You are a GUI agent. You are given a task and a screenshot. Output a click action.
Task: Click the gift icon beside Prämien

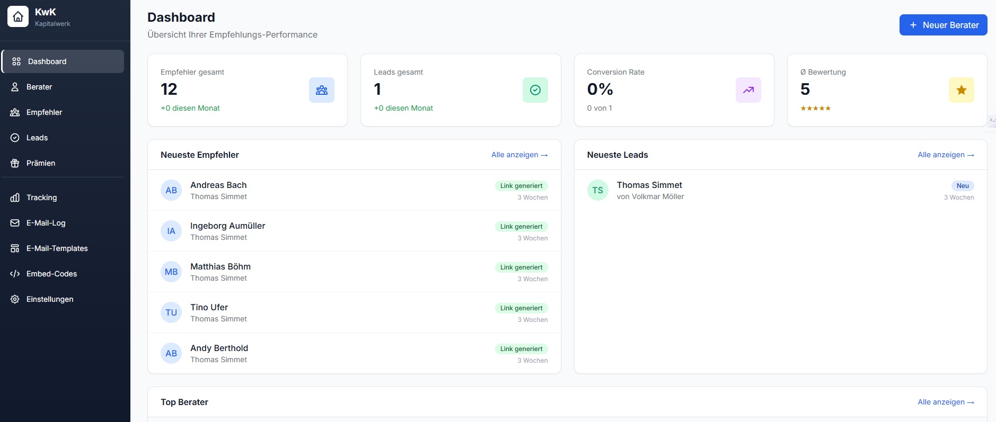click(x=15, y=163)
